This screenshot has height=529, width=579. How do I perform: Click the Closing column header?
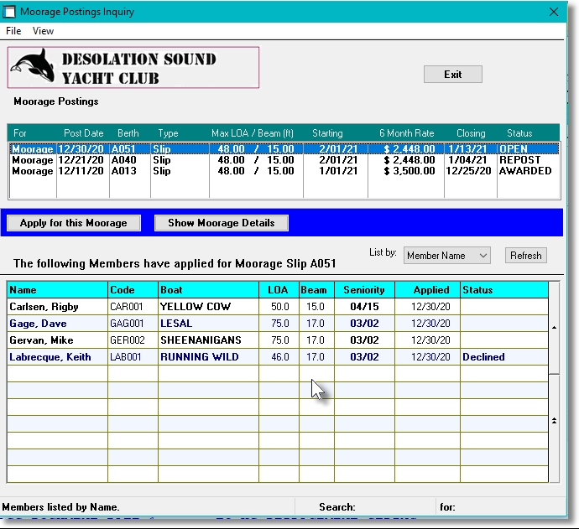pyautogui.click(x=471, y=133)
